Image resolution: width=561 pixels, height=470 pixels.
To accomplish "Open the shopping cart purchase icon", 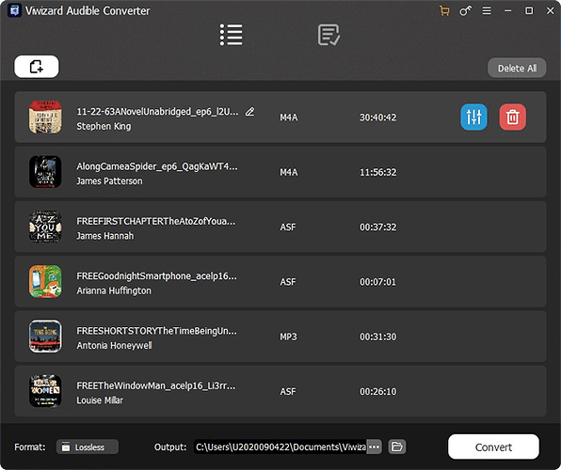I will (444, 10).
